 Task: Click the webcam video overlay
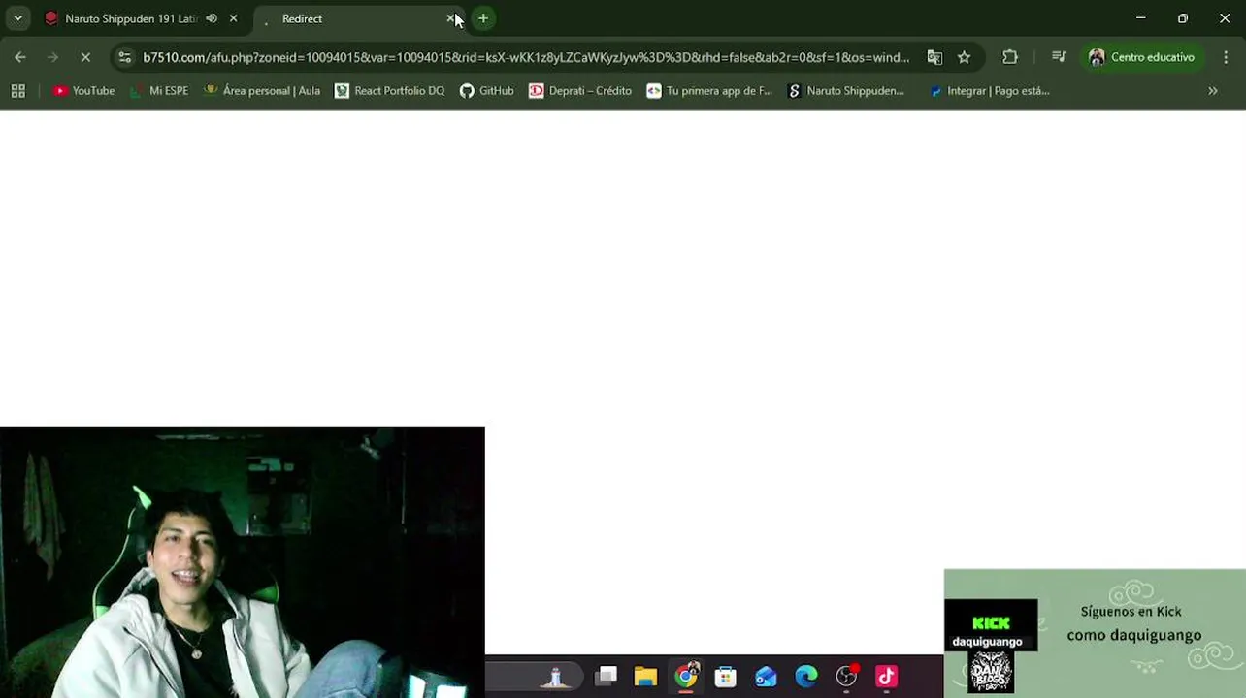pyautogui.click(x=242, y=562)
